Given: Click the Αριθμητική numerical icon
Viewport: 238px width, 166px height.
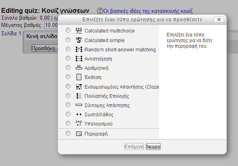Looking at the screenshot, I should (x=79, y=67).
